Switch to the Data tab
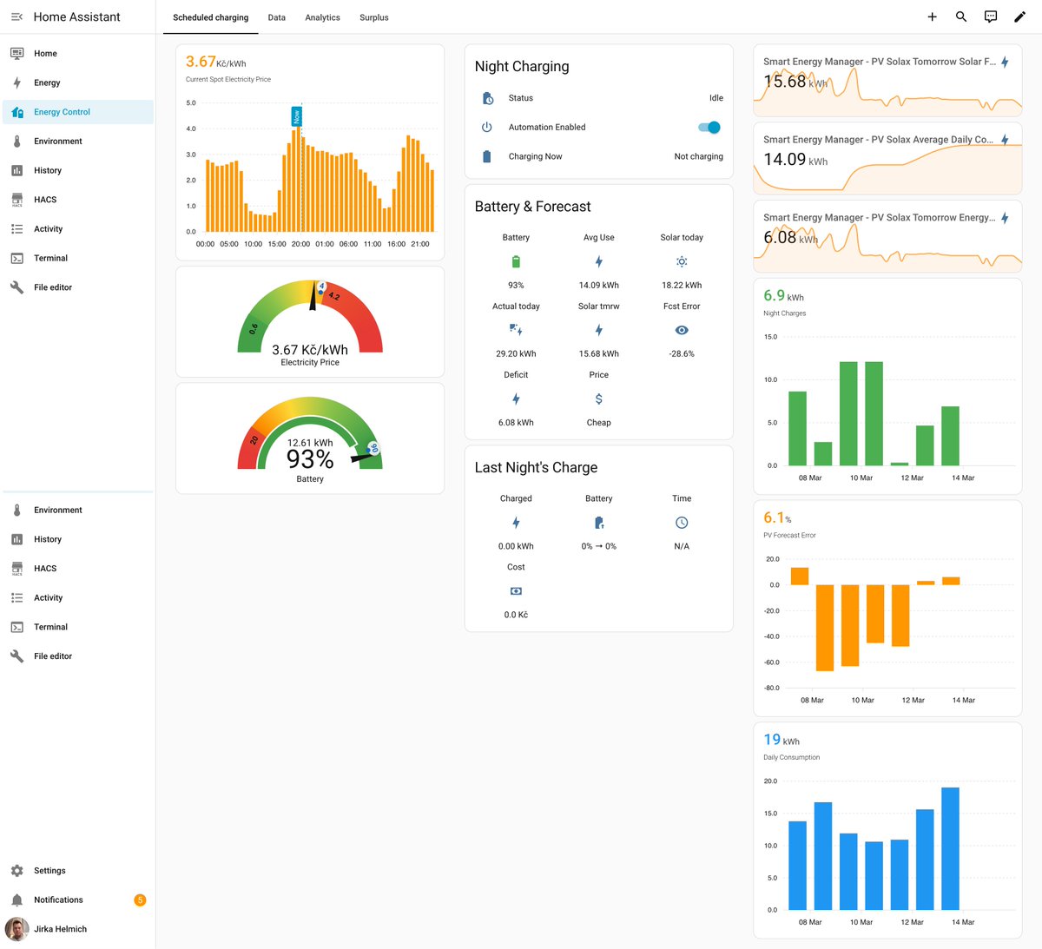Image resolution: width=1042 pixels, height=949 pixels. click(277, 17)
